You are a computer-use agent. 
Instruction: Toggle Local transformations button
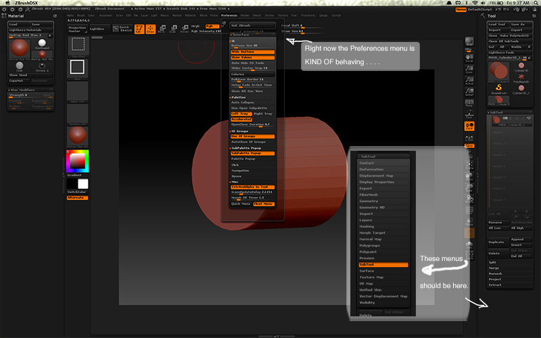tap(469, 126)
